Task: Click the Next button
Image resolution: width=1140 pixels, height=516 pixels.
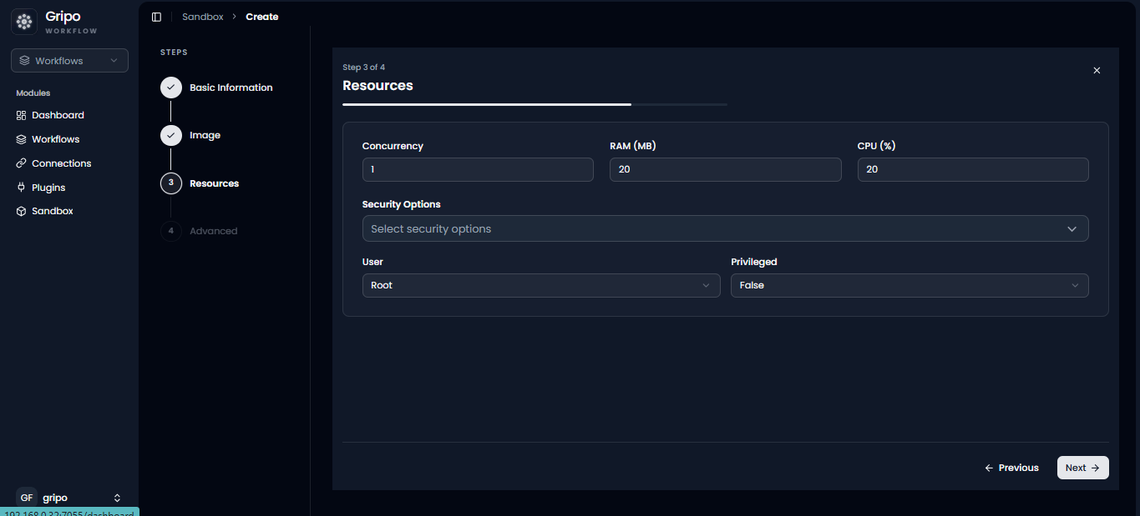Action: (x=1082, y=468)
